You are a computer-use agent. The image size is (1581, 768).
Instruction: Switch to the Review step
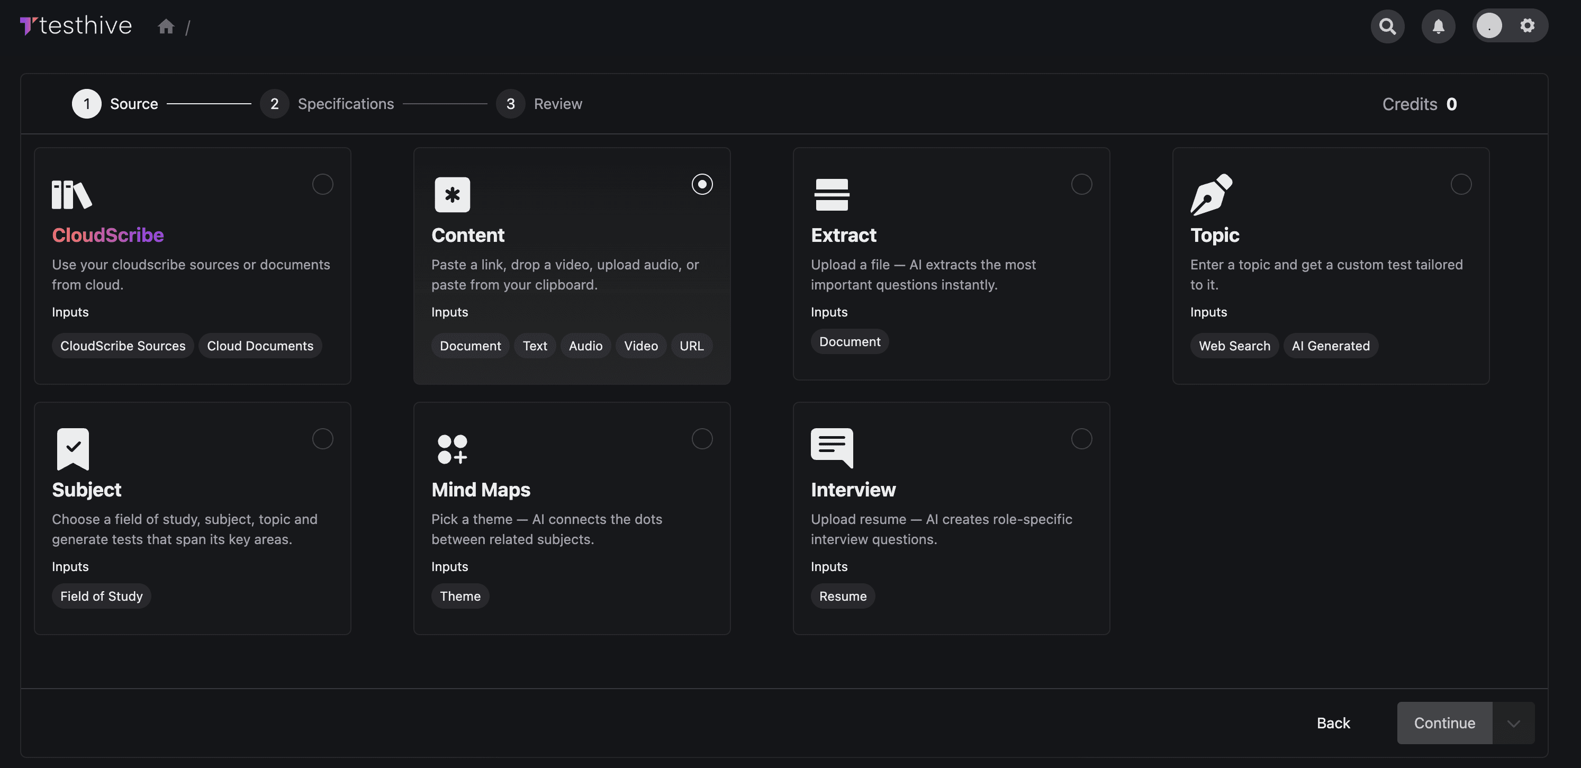click(x=510, y=103)
